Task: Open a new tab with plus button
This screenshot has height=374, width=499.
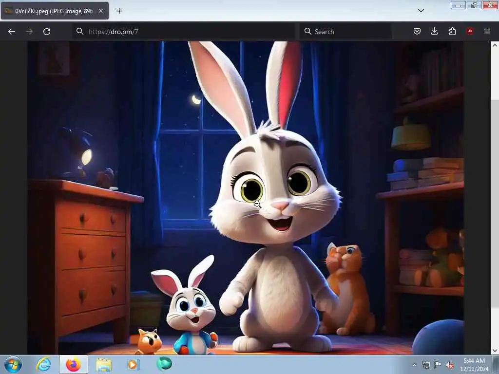Action: tap(119, 11)
